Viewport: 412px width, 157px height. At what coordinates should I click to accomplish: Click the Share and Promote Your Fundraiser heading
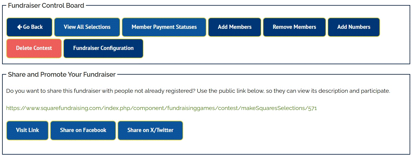point(61,75)
